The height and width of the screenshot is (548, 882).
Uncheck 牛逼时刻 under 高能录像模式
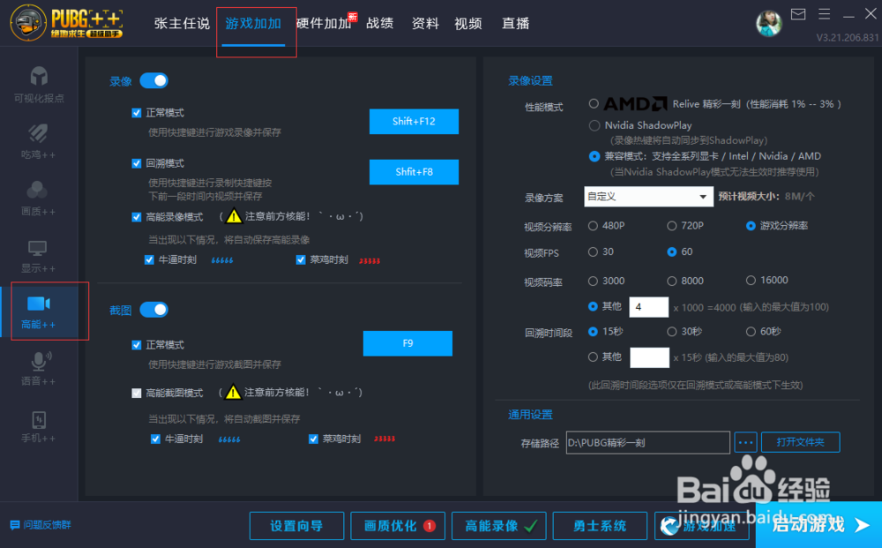point(149,260)
